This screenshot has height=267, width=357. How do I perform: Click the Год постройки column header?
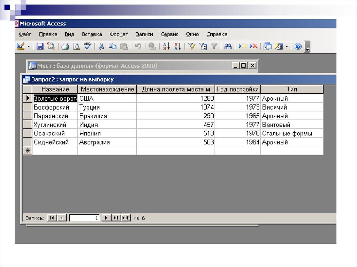point(237,89)
